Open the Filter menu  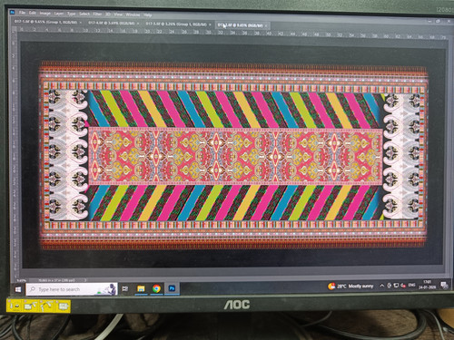coord(97,15)
